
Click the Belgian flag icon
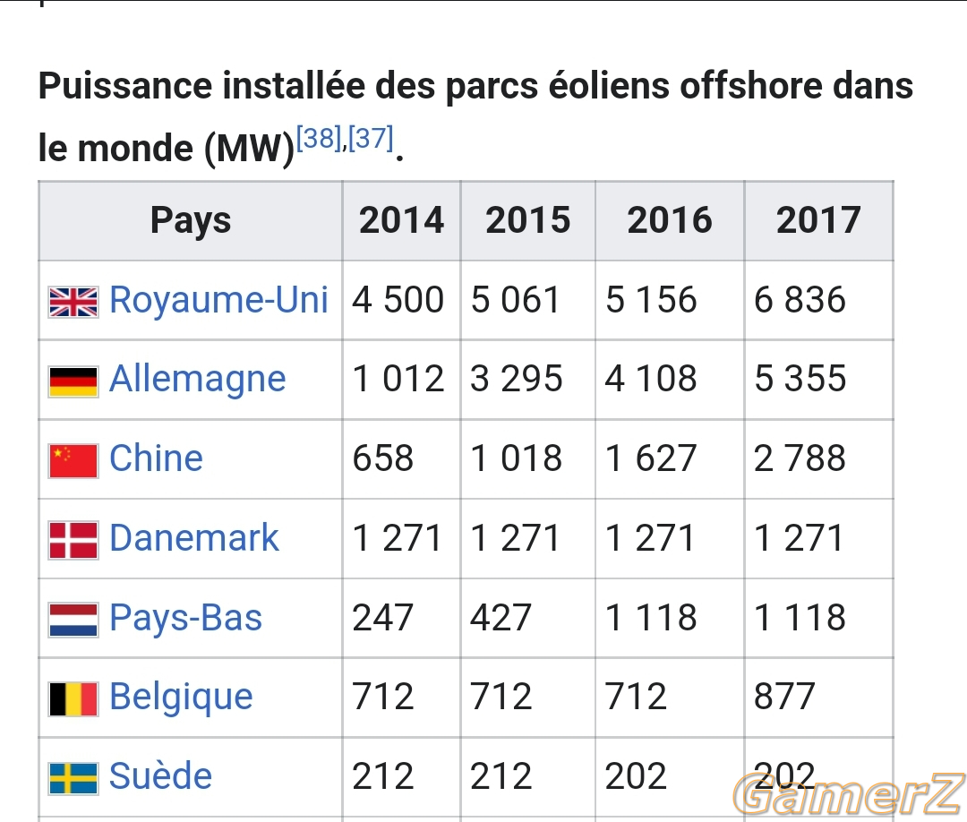tap(73, 698)
